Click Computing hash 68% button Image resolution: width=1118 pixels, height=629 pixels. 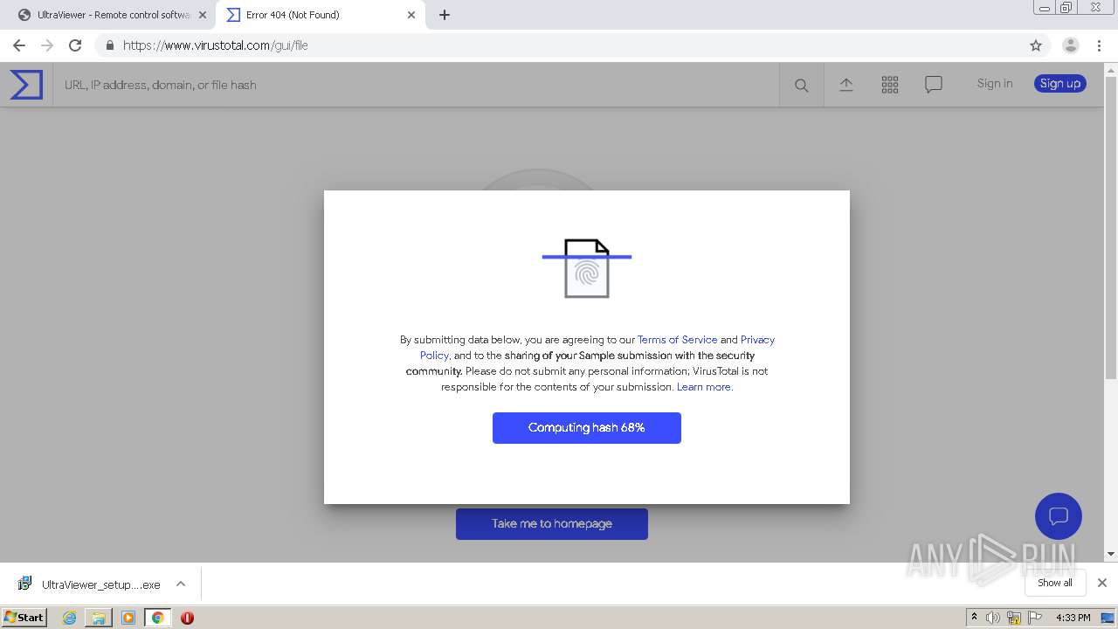[587, 428]
